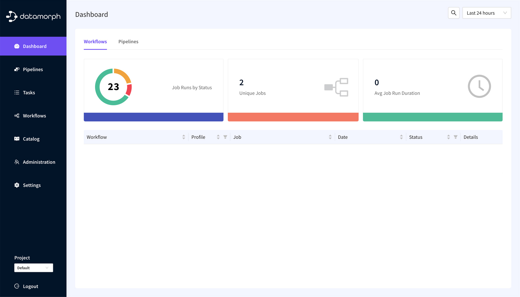Image resolution: width=520 pixels, height=297 pixels.
Task: Go to Administration in the sidebar
Action: tap(39, 162)
